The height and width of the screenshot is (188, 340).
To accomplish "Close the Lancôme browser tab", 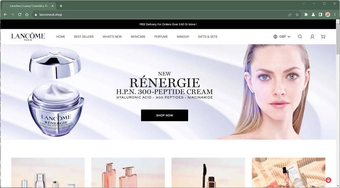I will click(52, 6).
